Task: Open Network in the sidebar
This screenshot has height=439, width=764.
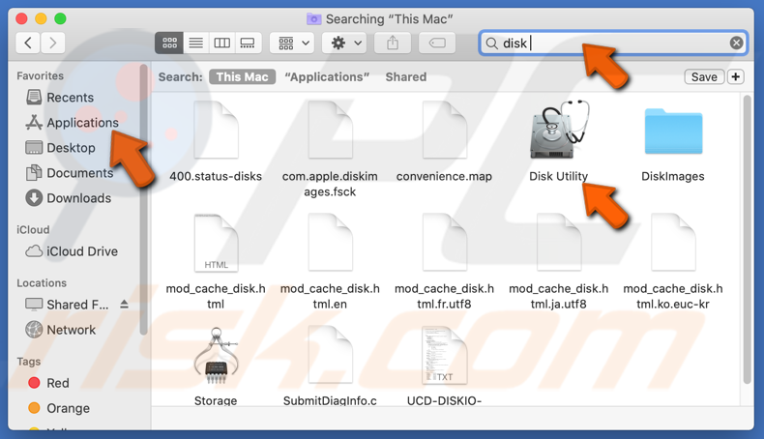Action: pos(72,330)
